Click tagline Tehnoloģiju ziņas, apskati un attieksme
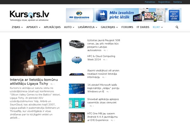190x126 pixels. click(x=29, y=20)
